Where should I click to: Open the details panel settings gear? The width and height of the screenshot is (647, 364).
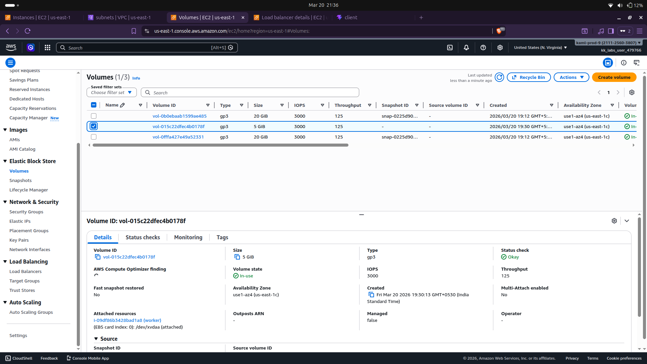tap(614, 221)
